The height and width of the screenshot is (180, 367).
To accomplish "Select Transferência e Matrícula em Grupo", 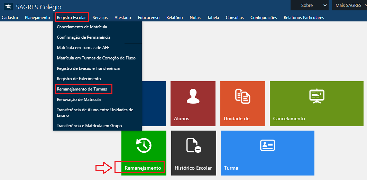I will [89, 126].
